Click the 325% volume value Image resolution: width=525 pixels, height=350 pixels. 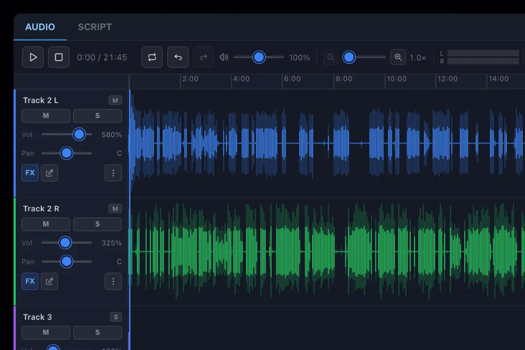[x=112, y=243]
